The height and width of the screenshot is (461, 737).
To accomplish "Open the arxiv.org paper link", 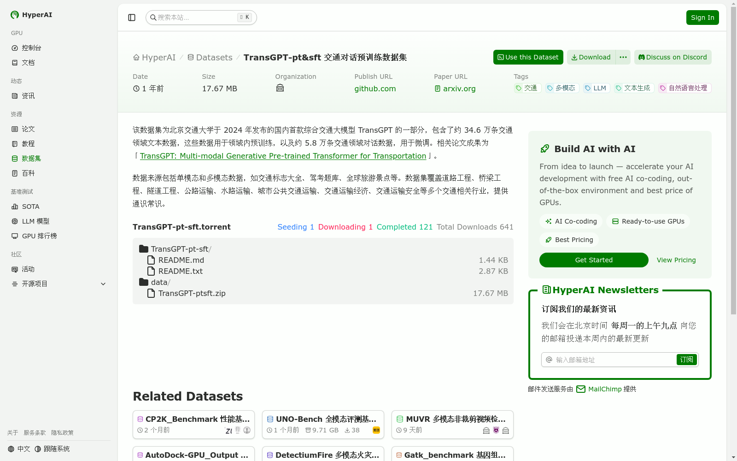I will coord(455,89).
